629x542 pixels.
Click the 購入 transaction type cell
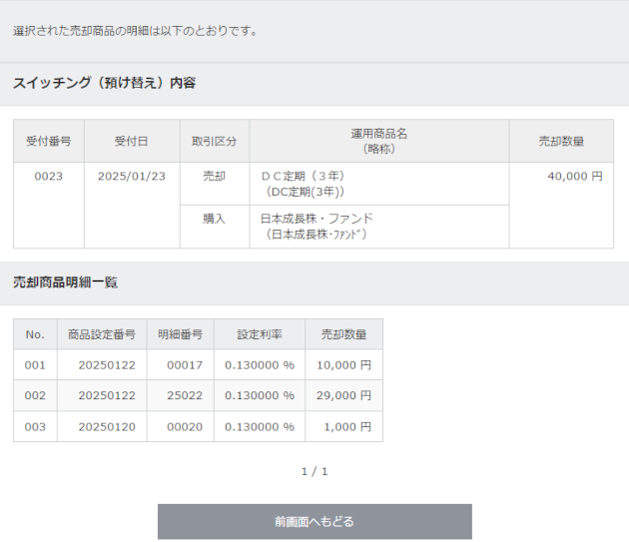tap(215, 218)
